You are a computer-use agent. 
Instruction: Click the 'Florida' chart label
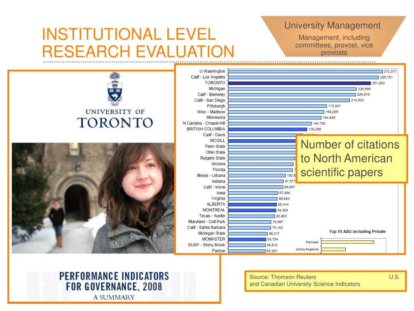219,170
